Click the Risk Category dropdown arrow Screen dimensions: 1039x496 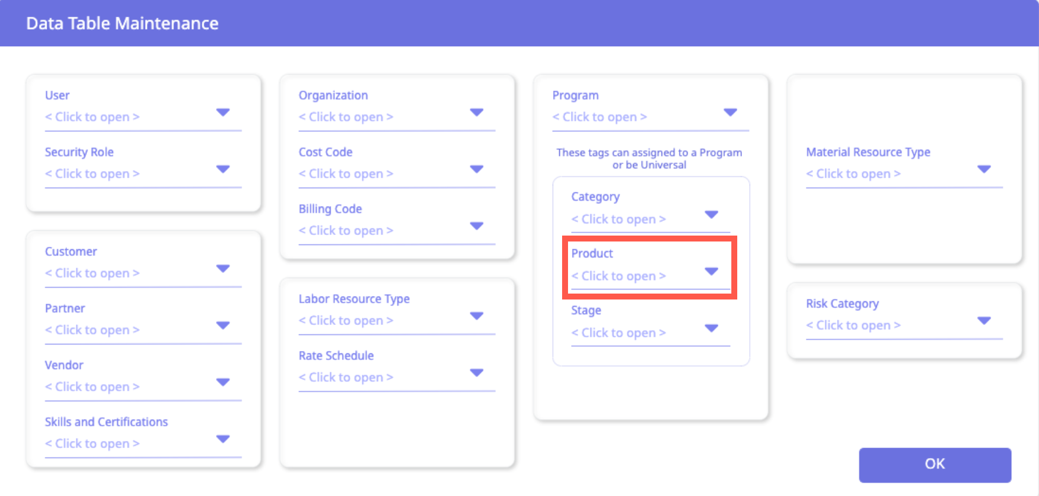[x=984, y=321]
